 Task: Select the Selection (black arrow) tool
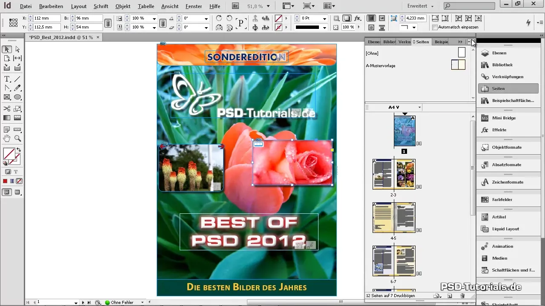click(x=7, y=49)
